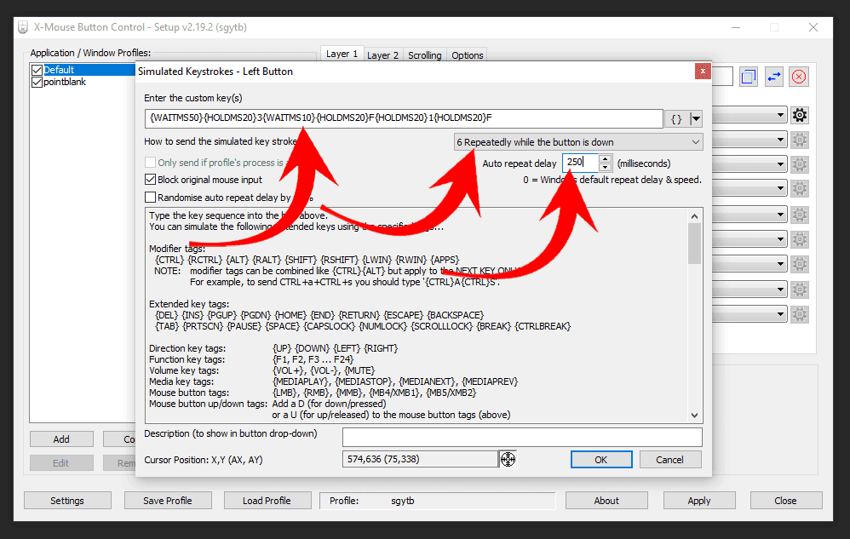This screenshot has height=539, width=850.
Task: Open the {} key tag insert button
Action: tap(676, 118)
